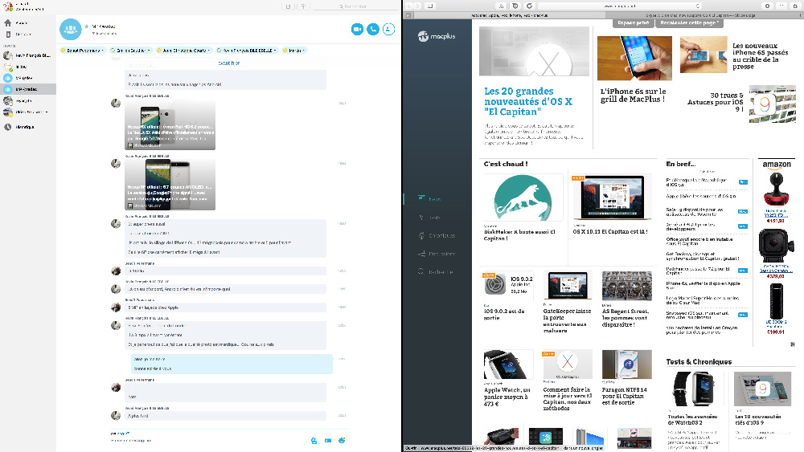Open add participant icon in Skype header
This screenshot has width=804, height=452.
(x=388, y=29)
